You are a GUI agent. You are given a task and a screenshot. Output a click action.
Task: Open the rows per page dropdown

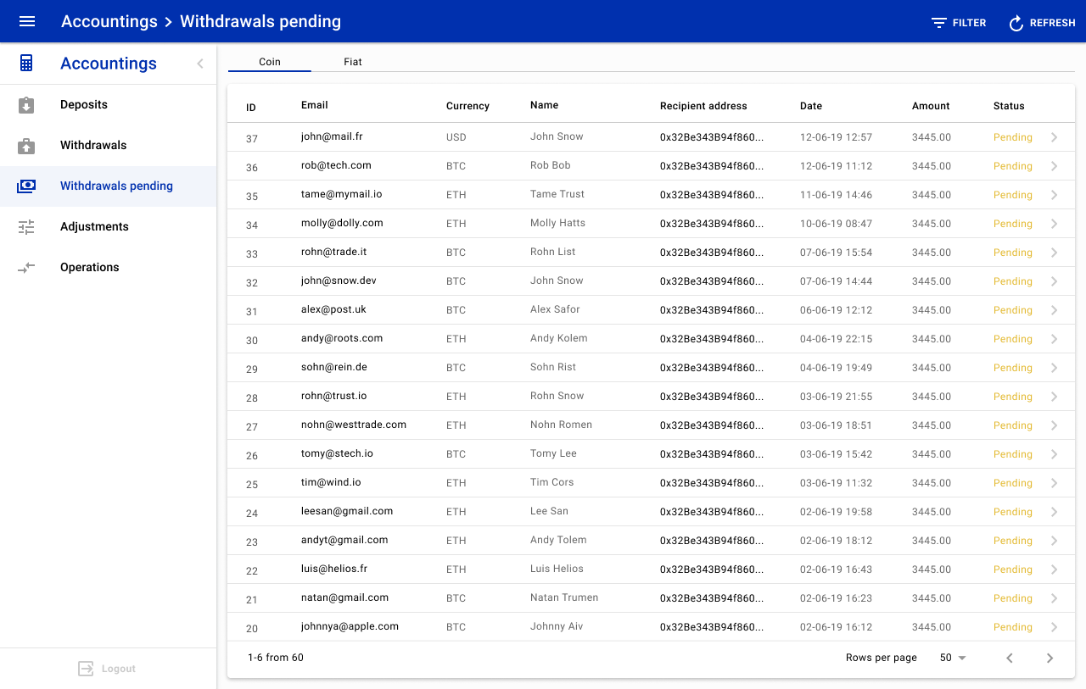(x=953, y=658)
